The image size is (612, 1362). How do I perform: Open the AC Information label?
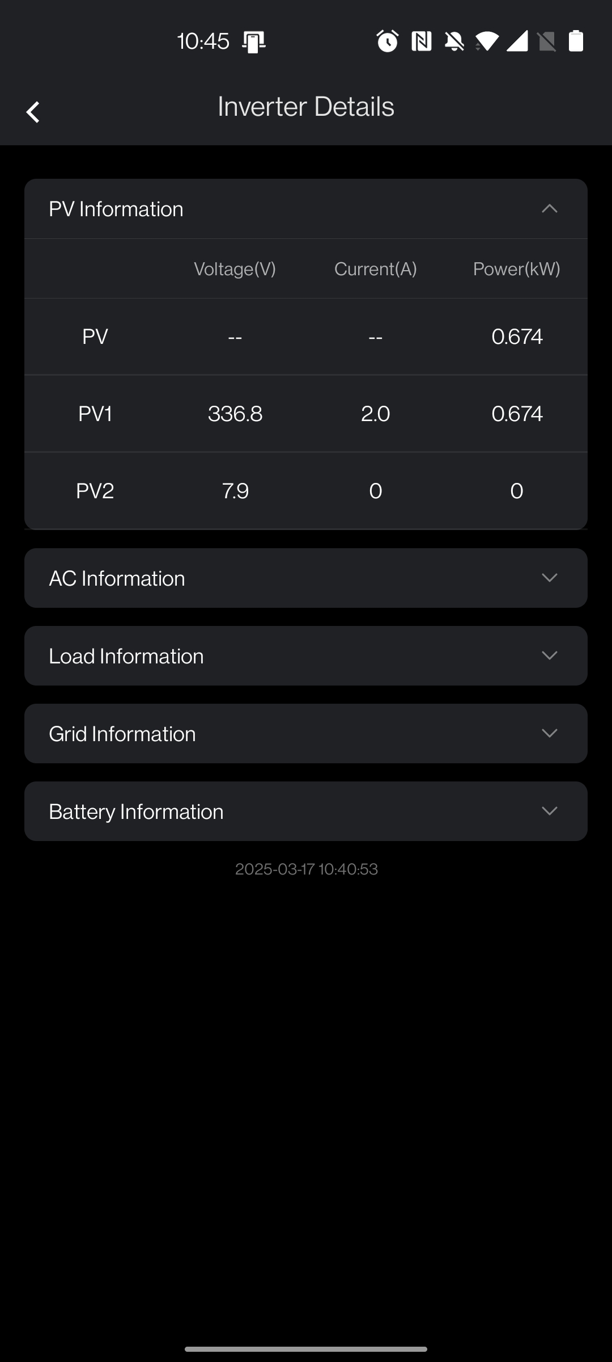pyautogui.click(x=117, y=578)
